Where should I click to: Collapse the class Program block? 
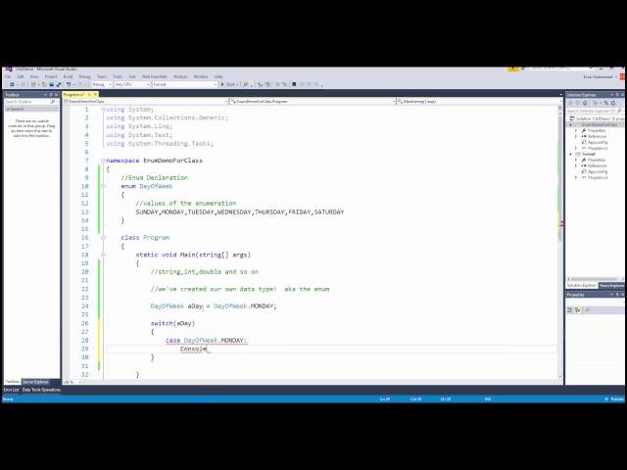click(103, 237)
